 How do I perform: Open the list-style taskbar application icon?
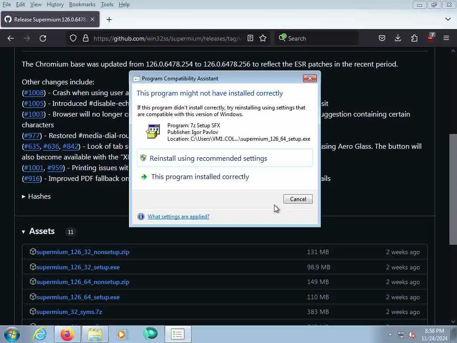(x=178, y=334)
